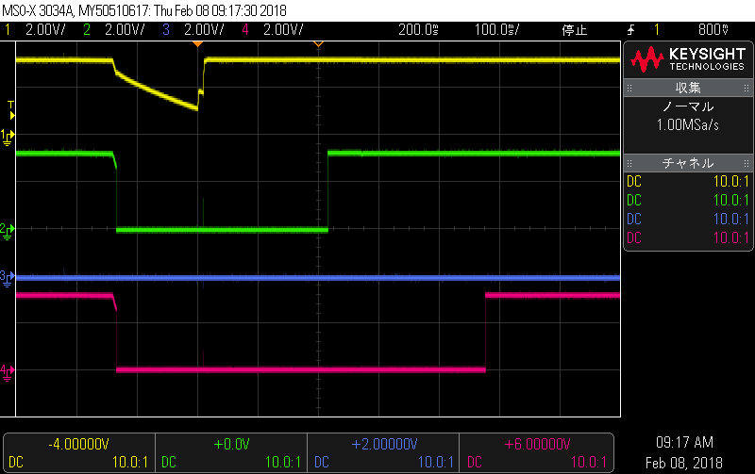Click the rising edge trigger icon
The height and width of the screenshot is (474, 755).
pos(631,30)
